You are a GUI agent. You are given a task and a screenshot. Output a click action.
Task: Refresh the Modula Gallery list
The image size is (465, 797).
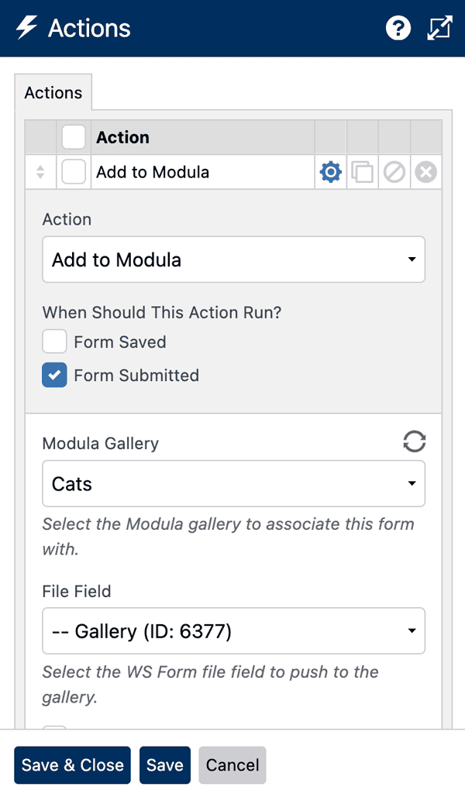pyautogui.click(x=414, y=442)
